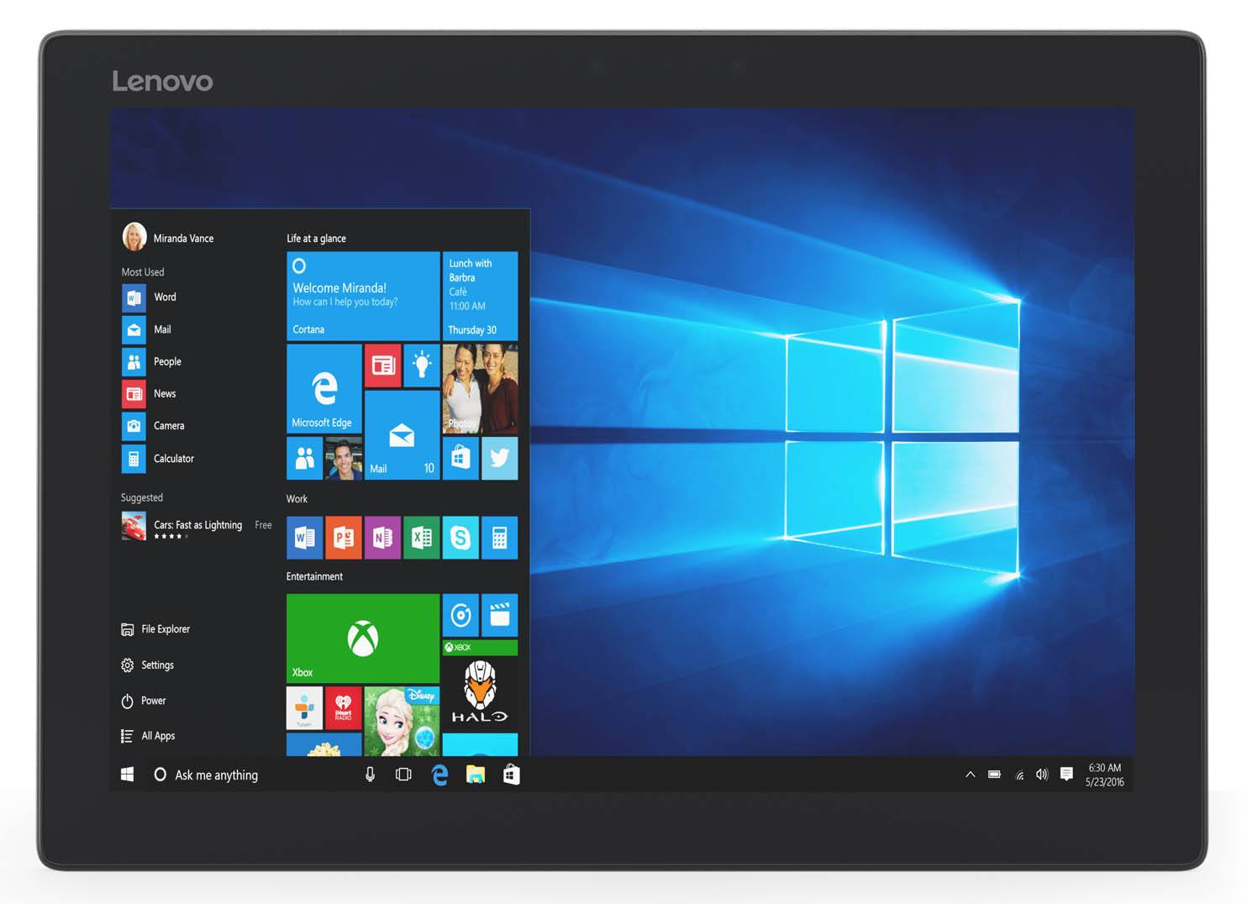This screenshot has width=1247, height=904.
Task: Click the Store tile in Start menu
Action: pos(460,458)
